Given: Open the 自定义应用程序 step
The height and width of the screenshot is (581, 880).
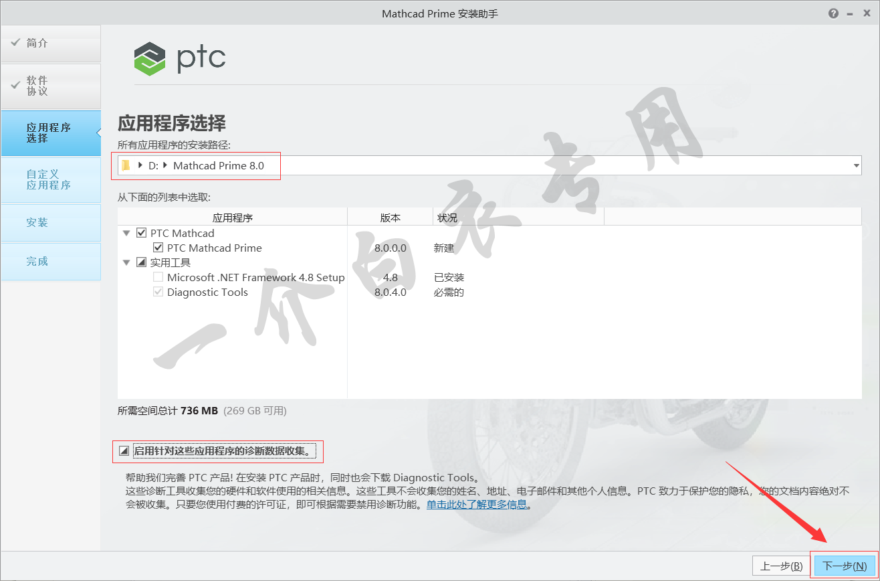Looking at the screenshot, I should click(51, 180).
